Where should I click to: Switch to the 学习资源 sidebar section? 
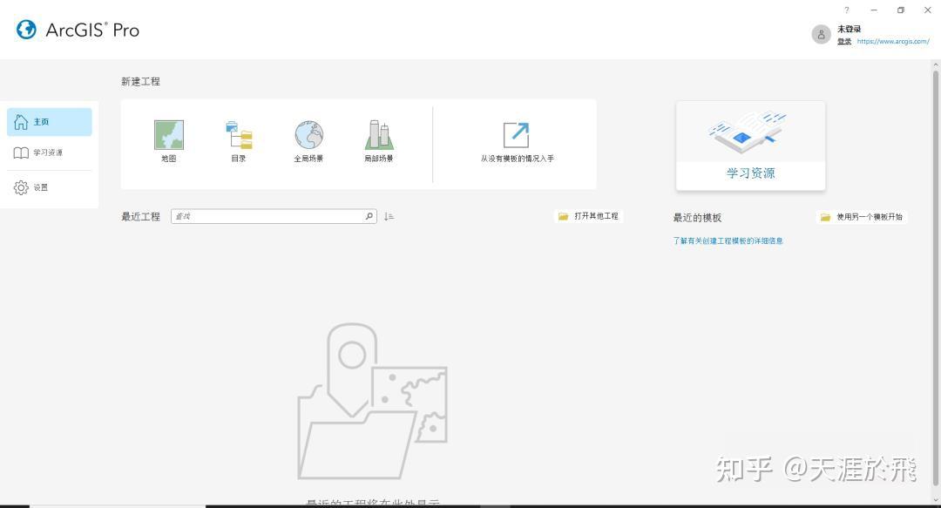pyautogui.click(x=49, y=152)
